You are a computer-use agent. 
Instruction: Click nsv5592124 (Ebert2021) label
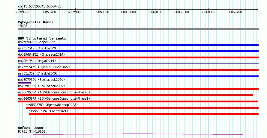48,111
